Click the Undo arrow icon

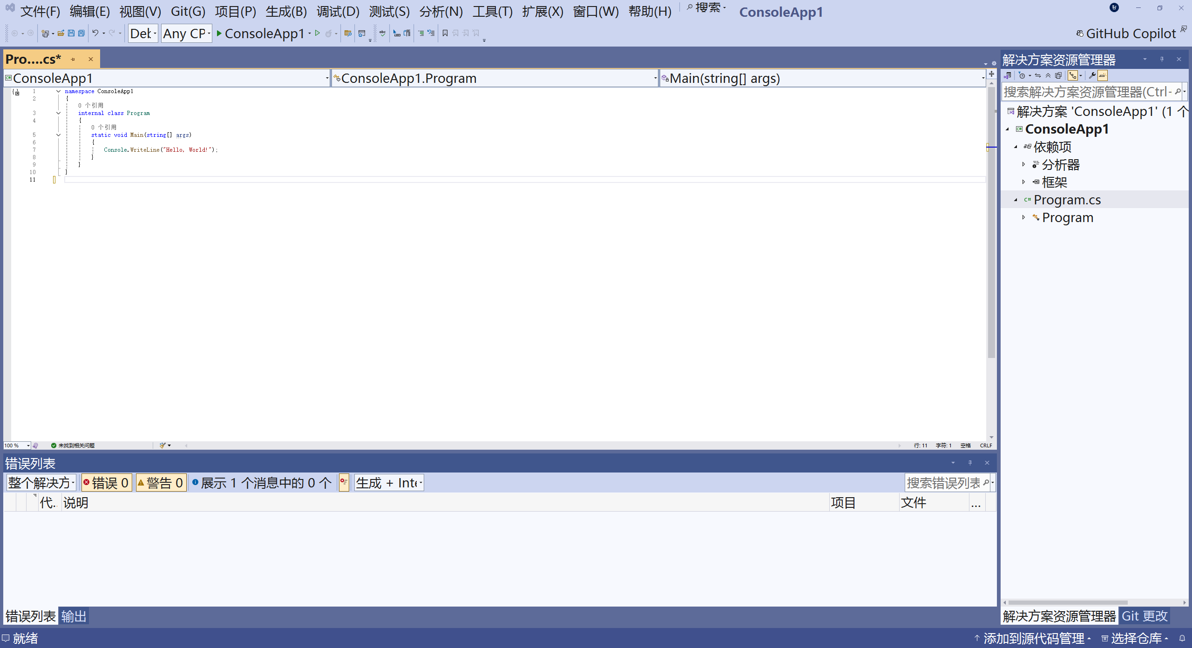pos(95,33)
